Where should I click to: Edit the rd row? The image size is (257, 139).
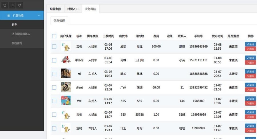tap(250, 71)
